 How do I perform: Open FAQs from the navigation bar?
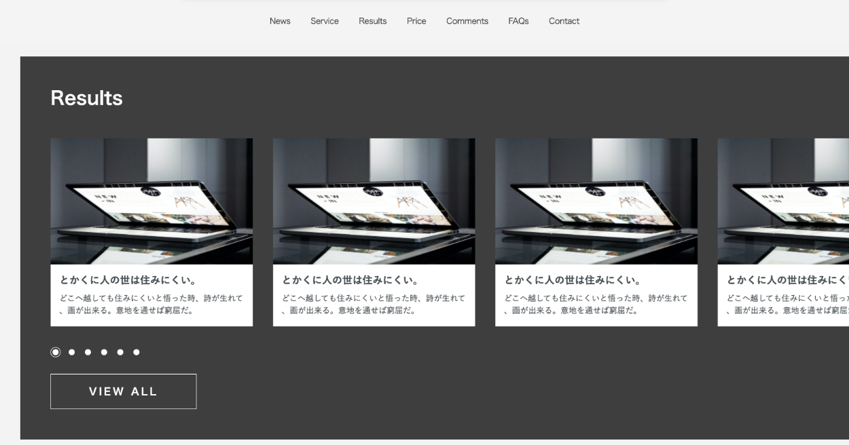518,21
